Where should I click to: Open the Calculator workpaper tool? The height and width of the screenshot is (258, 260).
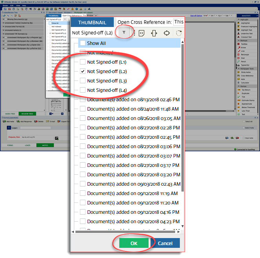(x=243, y=83)
